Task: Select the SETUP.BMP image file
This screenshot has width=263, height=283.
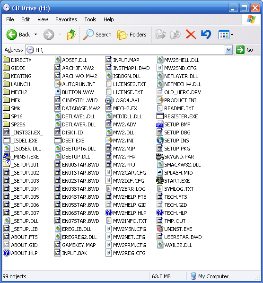Action: pyautogui.click(x=173, y=124)
